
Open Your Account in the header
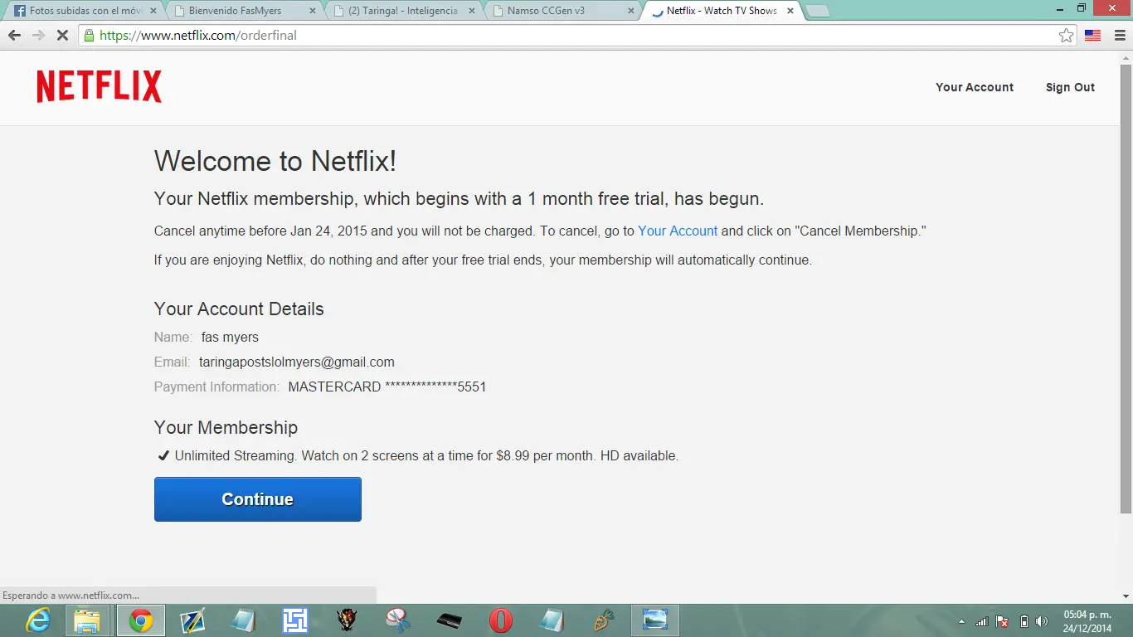(975, 87)
